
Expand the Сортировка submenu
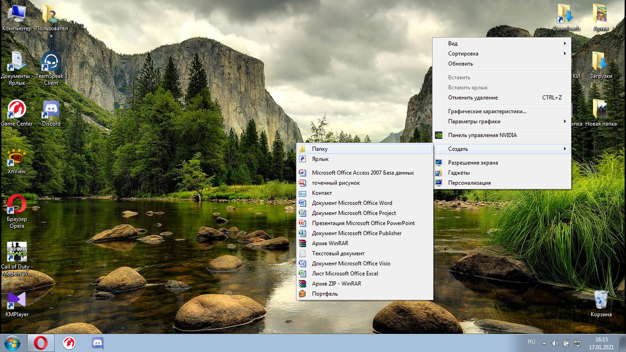502,54
